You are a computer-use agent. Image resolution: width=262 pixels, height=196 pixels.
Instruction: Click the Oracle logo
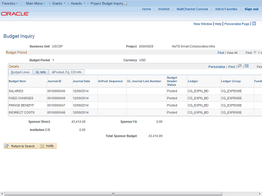pyautogui.click(x=15, y=13)
